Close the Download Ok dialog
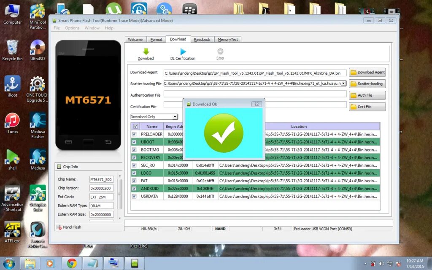The image size is (432, 270). point(256,104)
